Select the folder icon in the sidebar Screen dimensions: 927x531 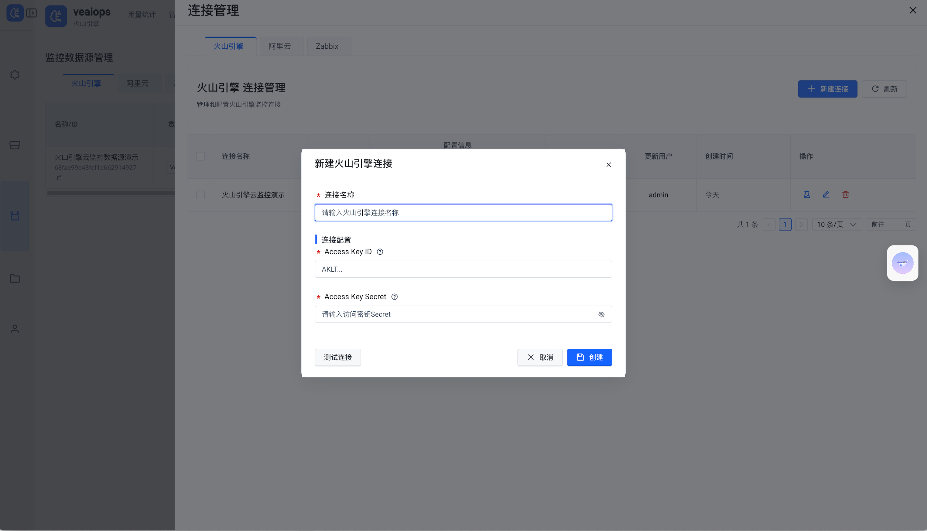point(15,278)
